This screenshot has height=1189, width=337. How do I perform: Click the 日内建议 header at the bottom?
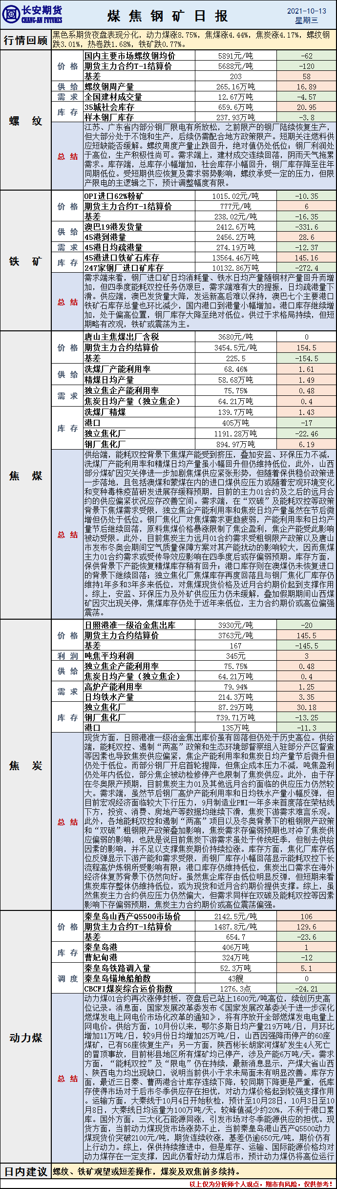[x=25, y=1171]
